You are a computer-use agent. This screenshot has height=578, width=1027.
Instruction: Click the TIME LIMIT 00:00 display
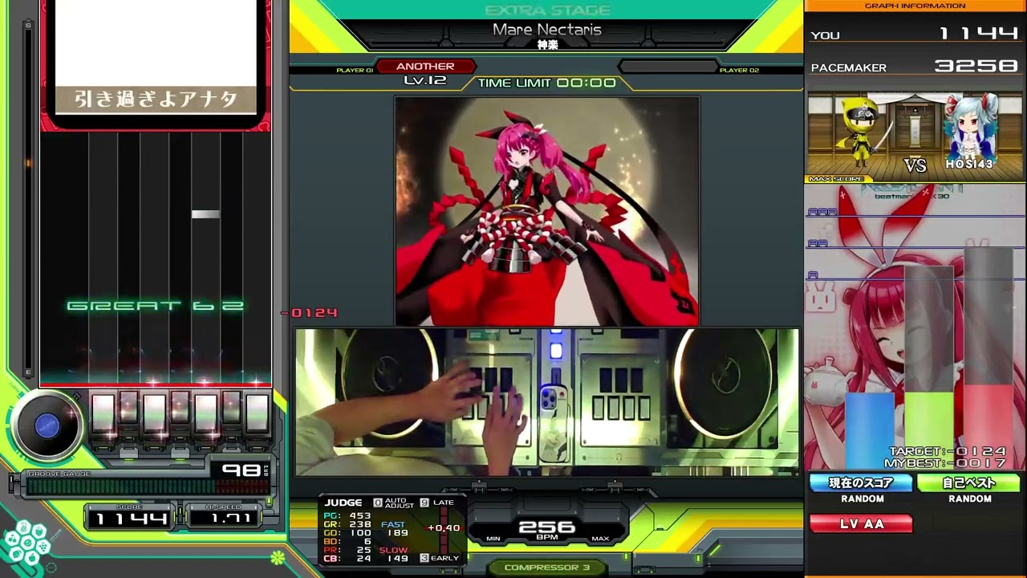click(x=547, y=83)
